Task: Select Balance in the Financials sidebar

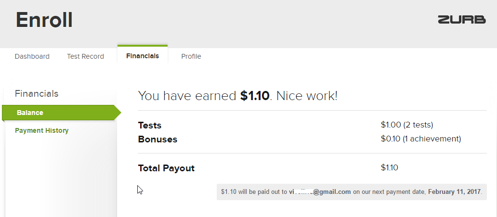Action: coord(30,113)
